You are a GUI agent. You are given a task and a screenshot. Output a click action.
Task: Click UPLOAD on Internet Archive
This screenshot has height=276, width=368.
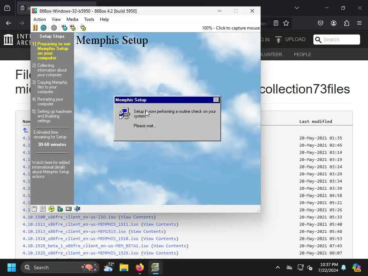290,40
